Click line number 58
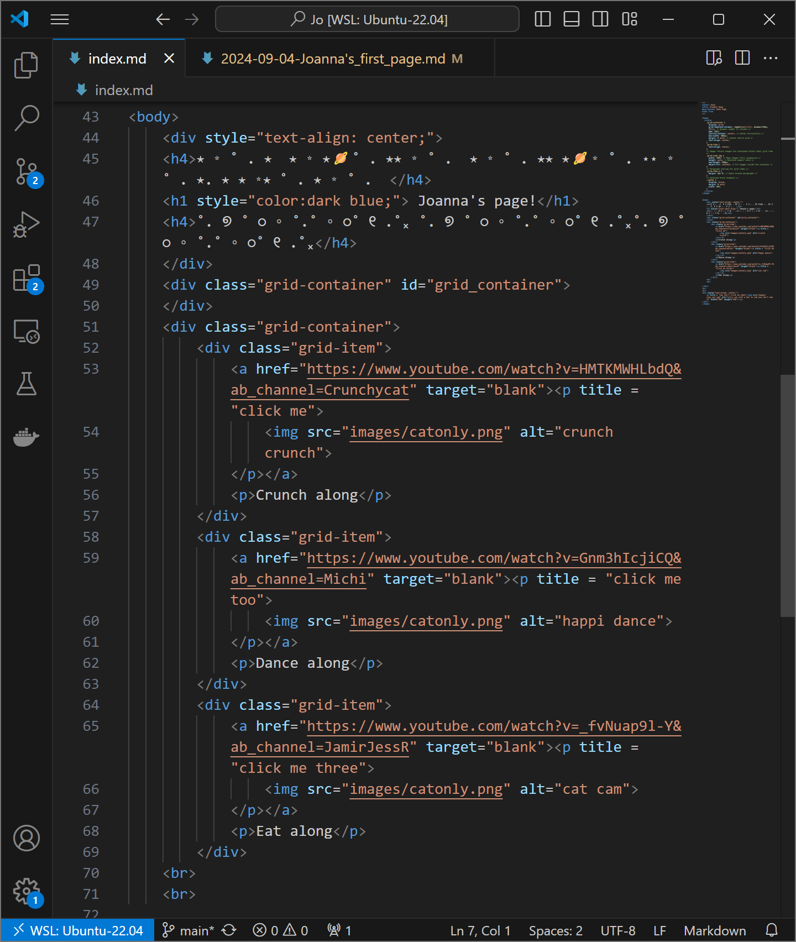This screenshot has width=796, height=942. tap(91, 537)
